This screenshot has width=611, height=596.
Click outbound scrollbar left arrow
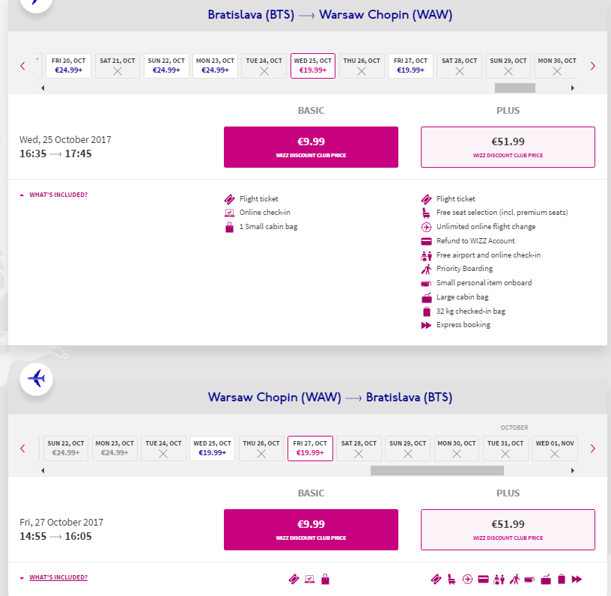pyautogui.click(x=43, y=88)
